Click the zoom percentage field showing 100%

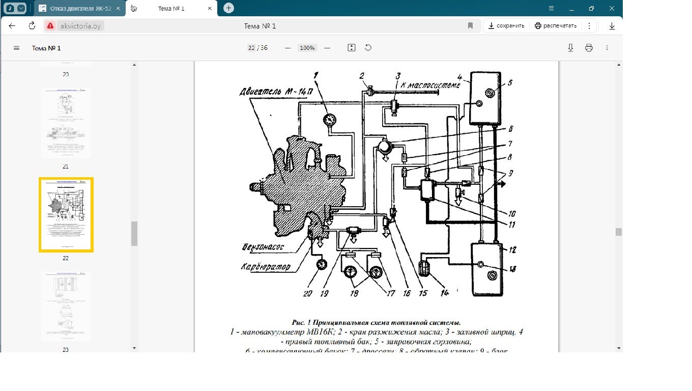(307, 48)
